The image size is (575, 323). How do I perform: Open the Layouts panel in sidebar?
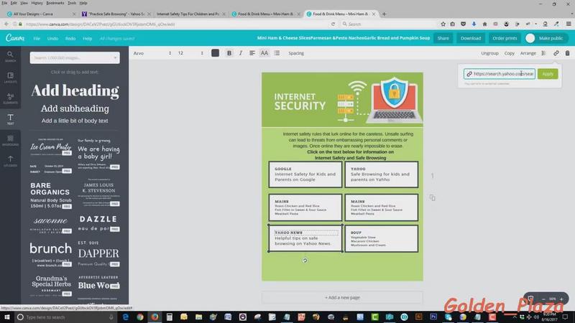[10, 78]
